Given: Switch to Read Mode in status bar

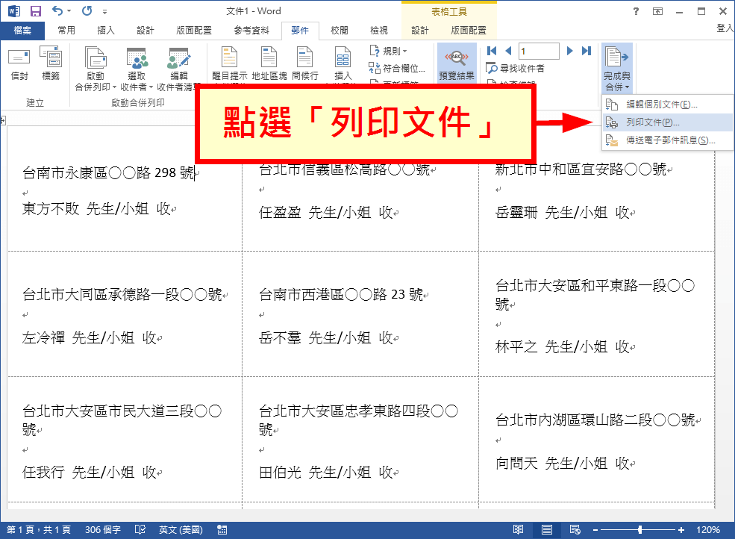Looking at the screenshot, I should 519,529.
